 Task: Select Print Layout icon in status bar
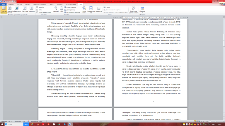195,121
